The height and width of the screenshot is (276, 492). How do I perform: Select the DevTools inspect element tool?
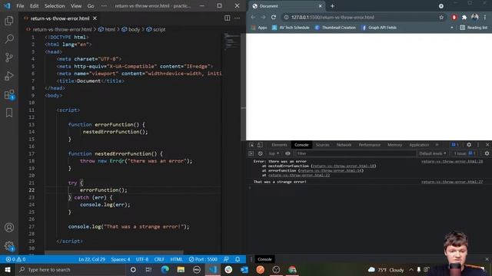(251, 145)
